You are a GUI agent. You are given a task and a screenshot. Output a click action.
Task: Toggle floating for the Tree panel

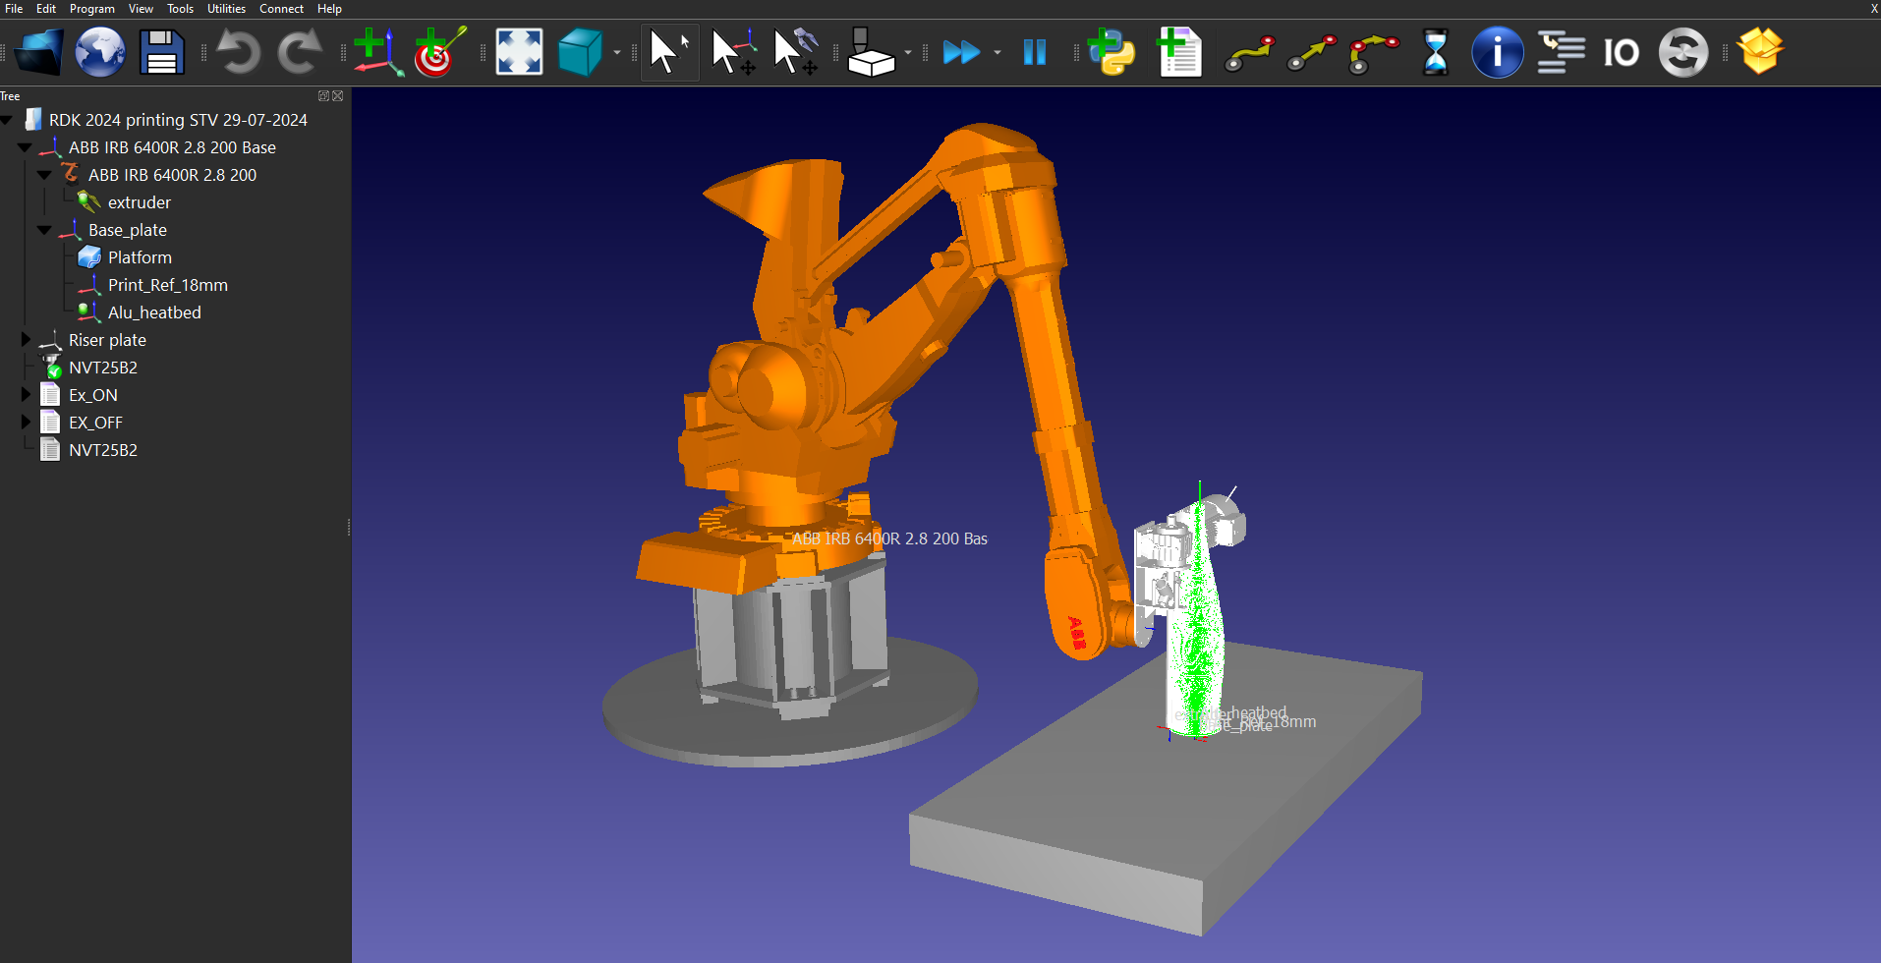click(x=323, y=96)
